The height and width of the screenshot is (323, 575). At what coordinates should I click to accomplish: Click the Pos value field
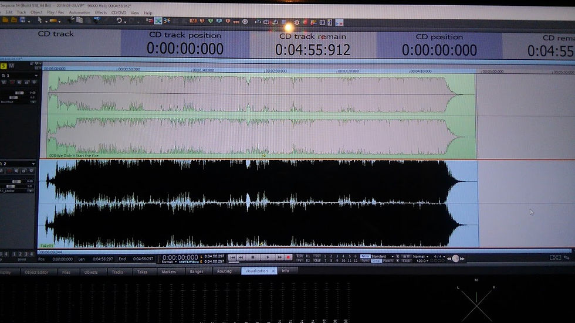coord(62,259)
